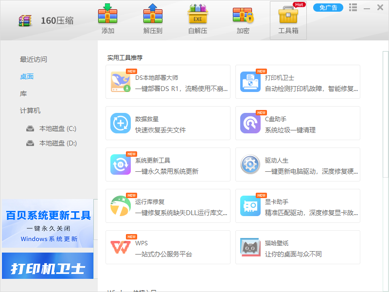Click 一键修复系统缺失DLL description text
The width and height of the screenshot is (389, 292).
pyautogui.click(x=181, y=213)
